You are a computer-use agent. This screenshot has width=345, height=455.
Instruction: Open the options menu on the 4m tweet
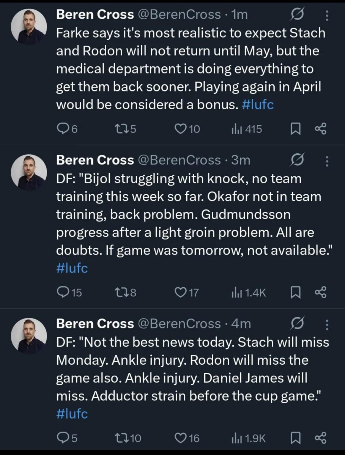(326, 324)
